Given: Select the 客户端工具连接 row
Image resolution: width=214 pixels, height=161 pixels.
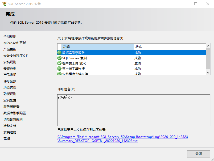Looking at the screenshot, I should click(131, 69).
